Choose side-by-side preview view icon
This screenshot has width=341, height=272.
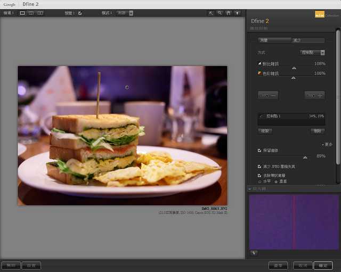(x=40, y=13)
